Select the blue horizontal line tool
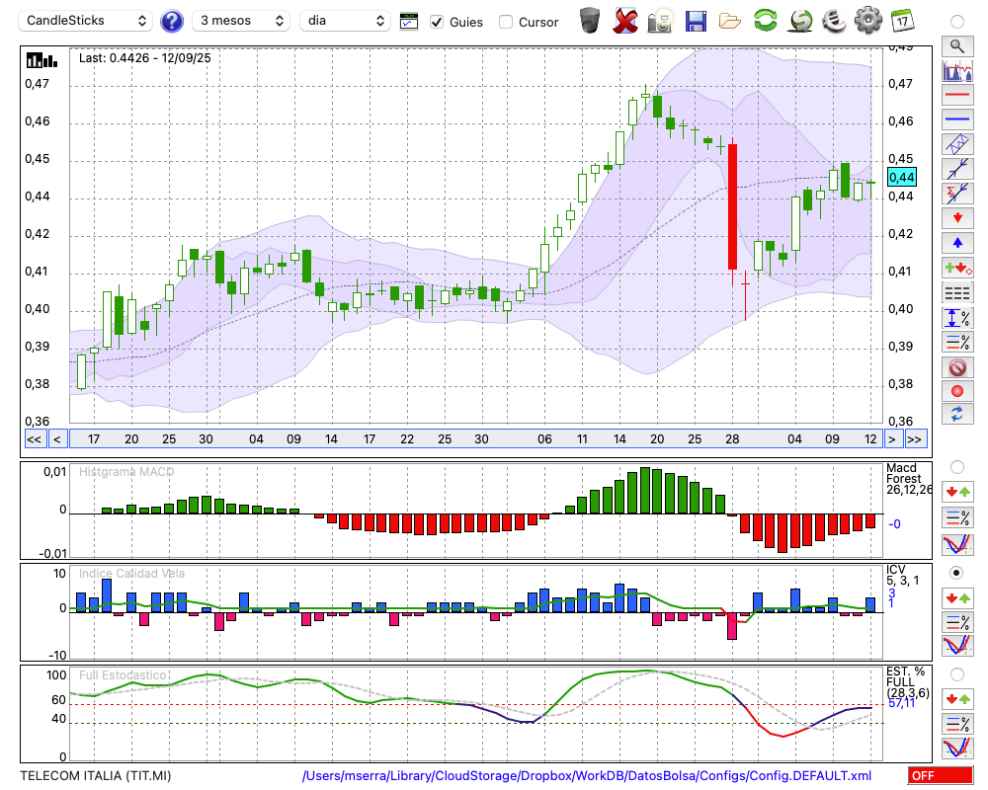988x790 pixels. pos(957,119)
